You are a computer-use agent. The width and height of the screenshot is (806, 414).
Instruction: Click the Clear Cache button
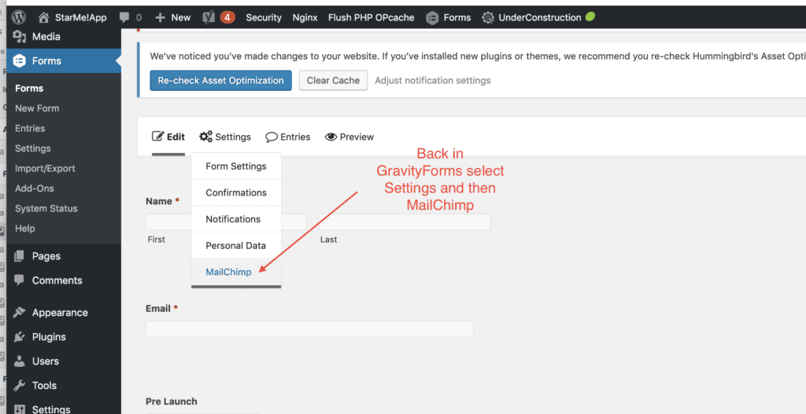point(333,81)
